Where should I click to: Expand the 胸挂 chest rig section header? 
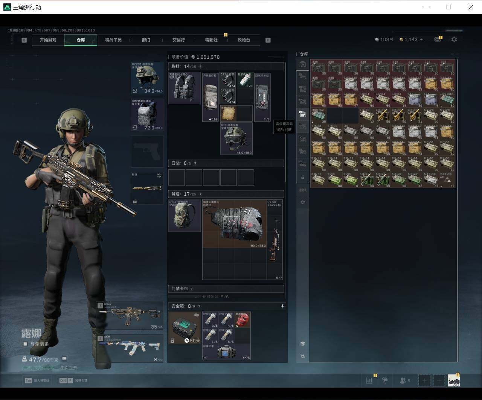(226, 67)
